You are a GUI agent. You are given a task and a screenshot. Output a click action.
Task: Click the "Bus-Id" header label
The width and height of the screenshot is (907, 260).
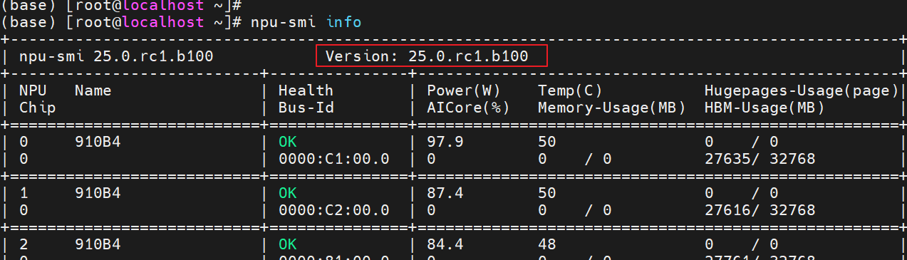[x=306, y=108]
